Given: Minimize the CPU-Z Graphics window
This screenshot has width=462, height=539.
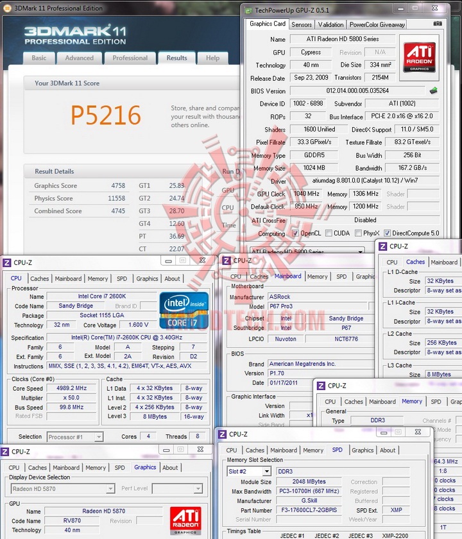Looking at the screenshot, I should pyautogui.click(x=166, y=450).
